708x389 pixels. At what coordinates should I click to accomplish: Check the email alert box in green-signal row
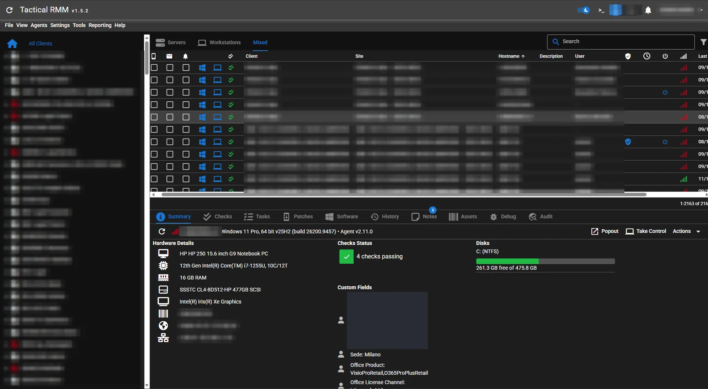[170, 179]
